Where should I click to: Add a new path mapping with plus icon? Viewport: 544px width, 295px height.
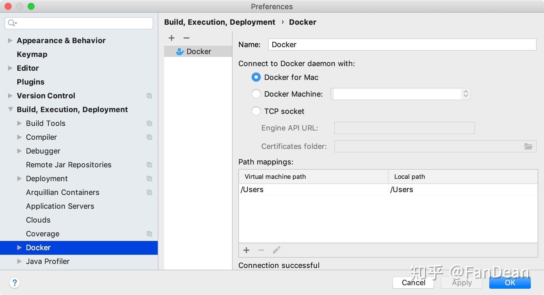(246, 250)
